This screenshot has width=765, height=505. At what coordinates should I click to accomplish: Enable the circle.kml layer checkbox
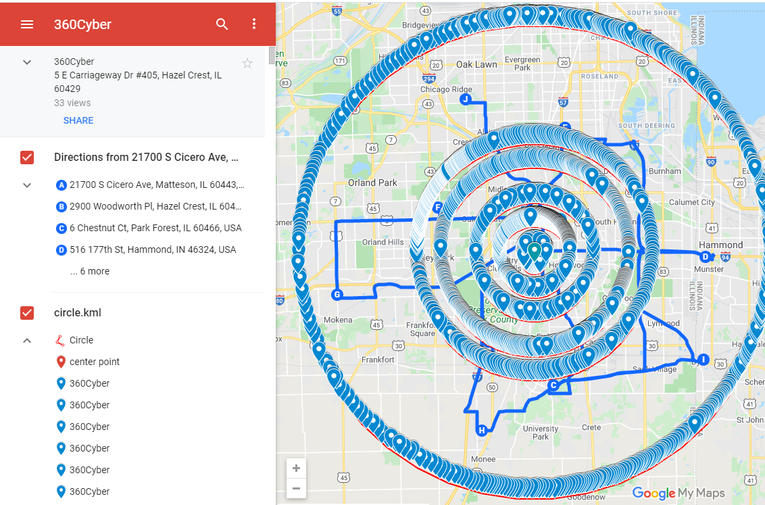tap(27, 313)
